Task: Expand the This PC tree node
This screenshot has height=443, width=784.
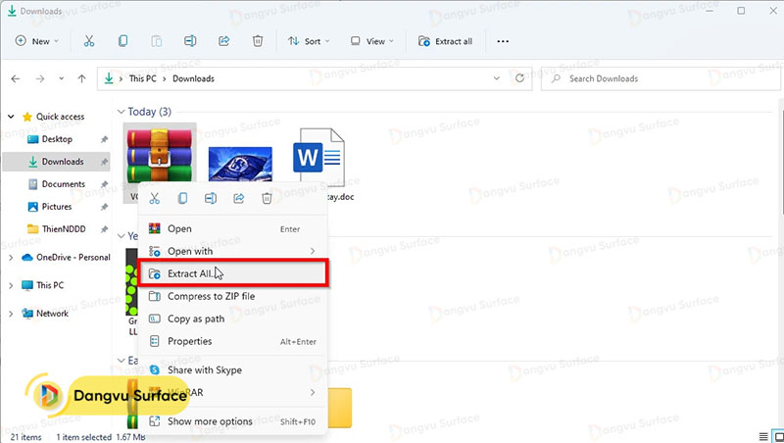Action: pos(11,285)
